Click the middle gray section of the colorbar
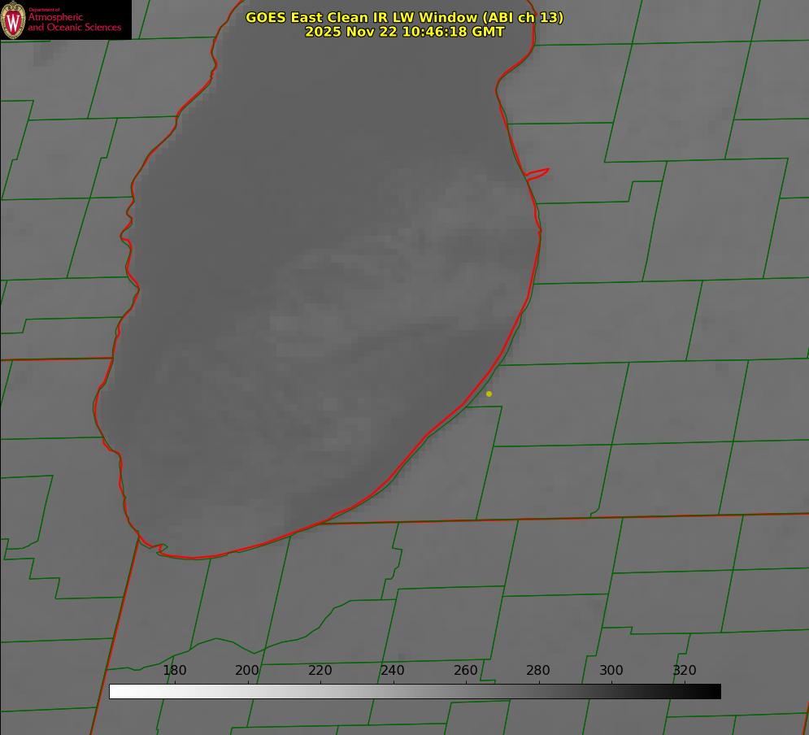The height and width of the screenshot is (735, 809). pos(415,691)
